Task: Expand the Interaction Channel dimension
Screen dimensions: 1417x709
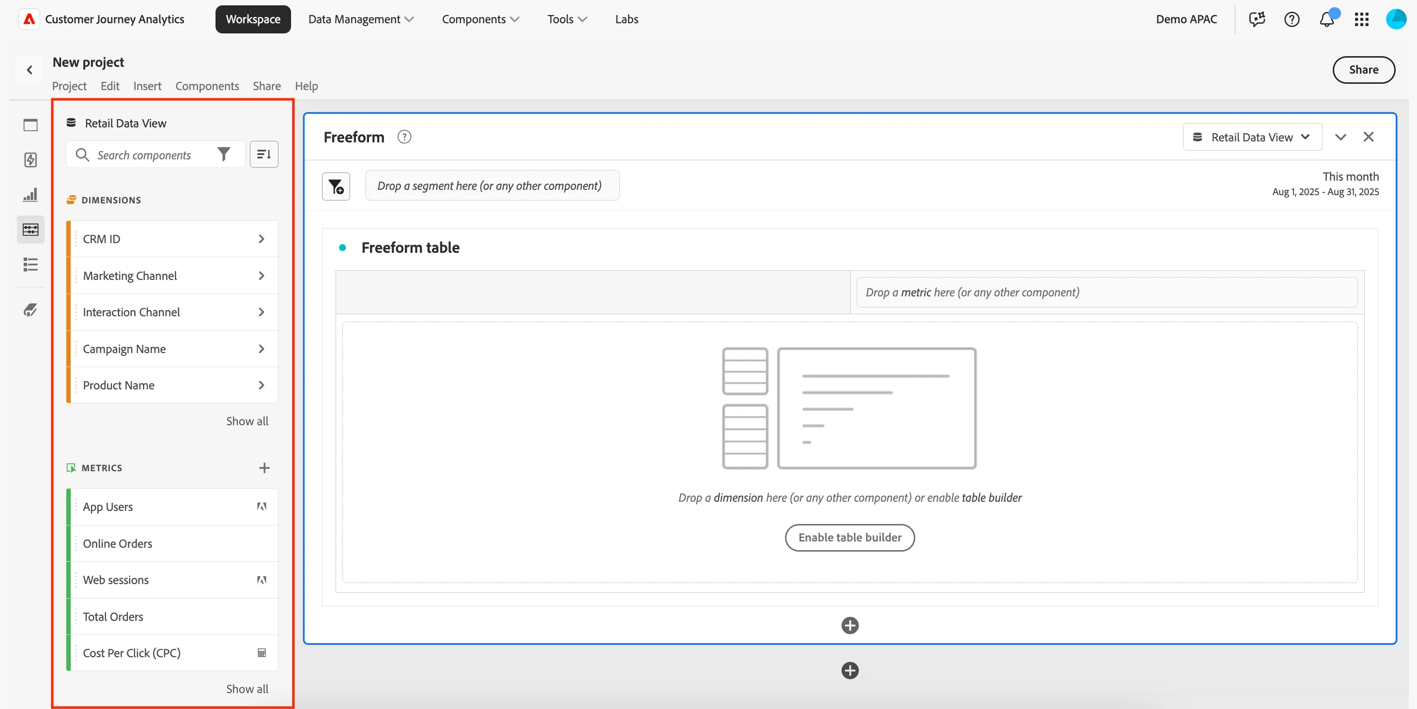Action: click(262, 312)
